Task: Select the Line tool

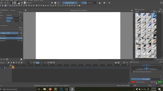Action: pos(8,6)
